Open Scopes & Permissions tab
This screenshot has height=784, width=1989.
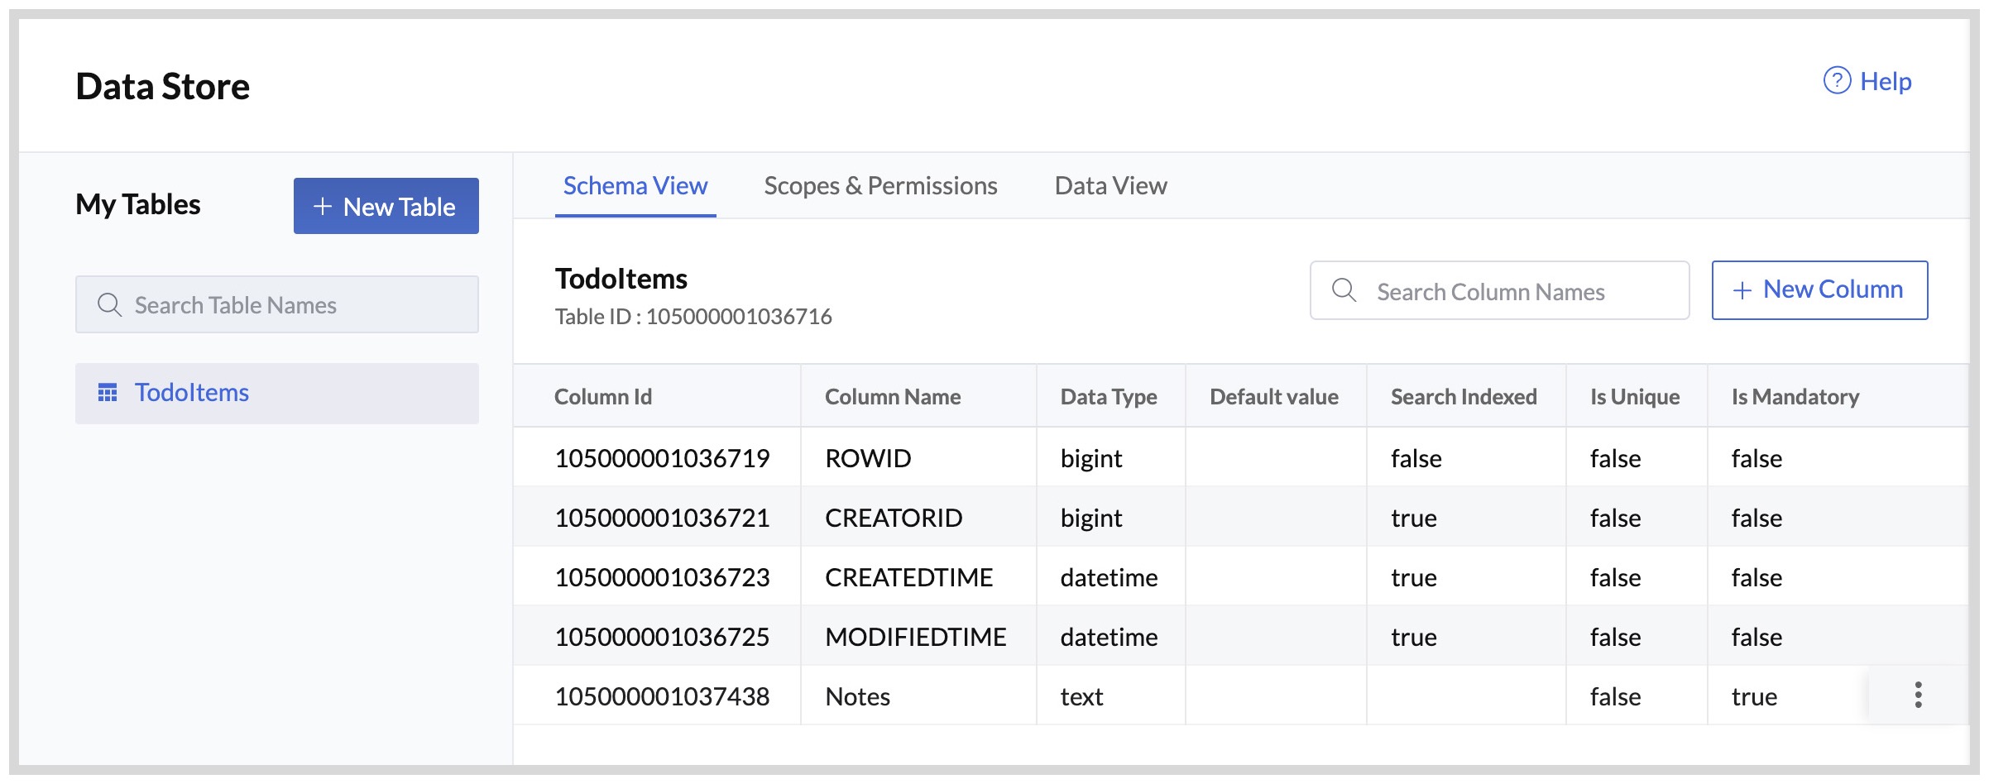tap(880, 186)
